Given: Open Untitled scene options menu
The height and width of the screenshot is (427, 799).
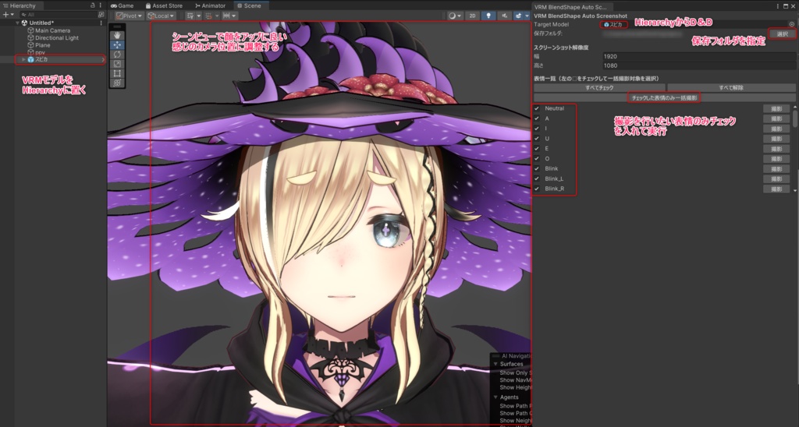Looking at the screenshot, I should click(x=101, y=23).
